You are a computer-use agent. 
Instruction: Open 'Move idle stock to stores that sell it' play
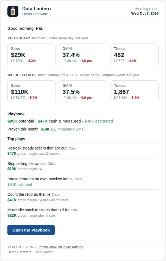click(37, 210)
